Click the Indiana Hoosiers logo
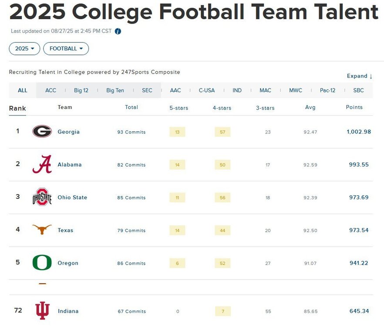 (42, 311)
